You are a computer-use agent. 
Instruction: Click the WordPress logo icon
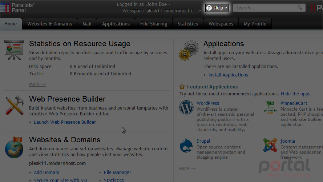(186, 107)
